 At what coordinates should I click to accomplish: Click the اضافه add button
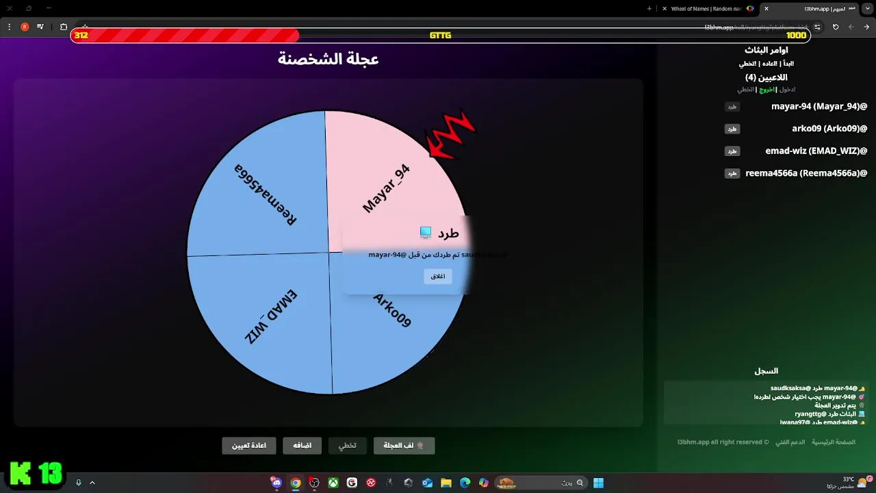coord(302,446)
